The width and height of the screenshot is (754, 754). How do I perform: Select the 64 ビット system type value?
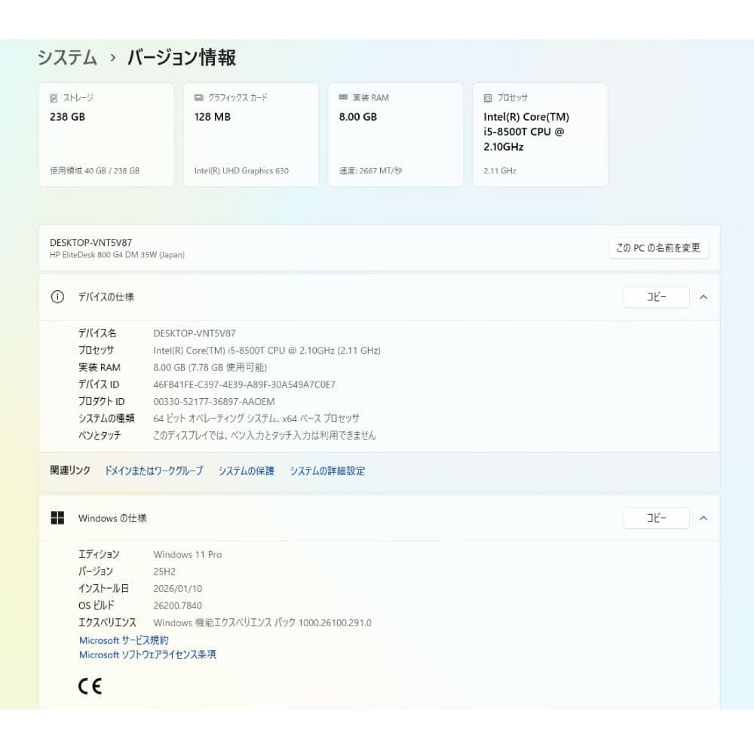(x=256, y=418)
